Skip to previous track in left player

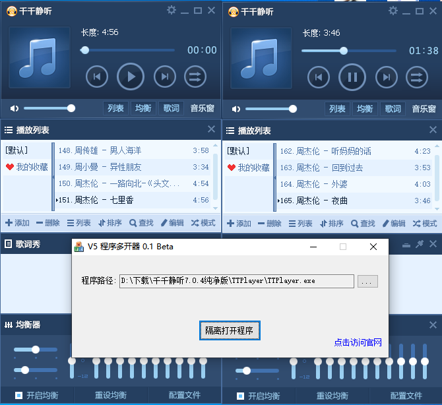click(97, 77)
